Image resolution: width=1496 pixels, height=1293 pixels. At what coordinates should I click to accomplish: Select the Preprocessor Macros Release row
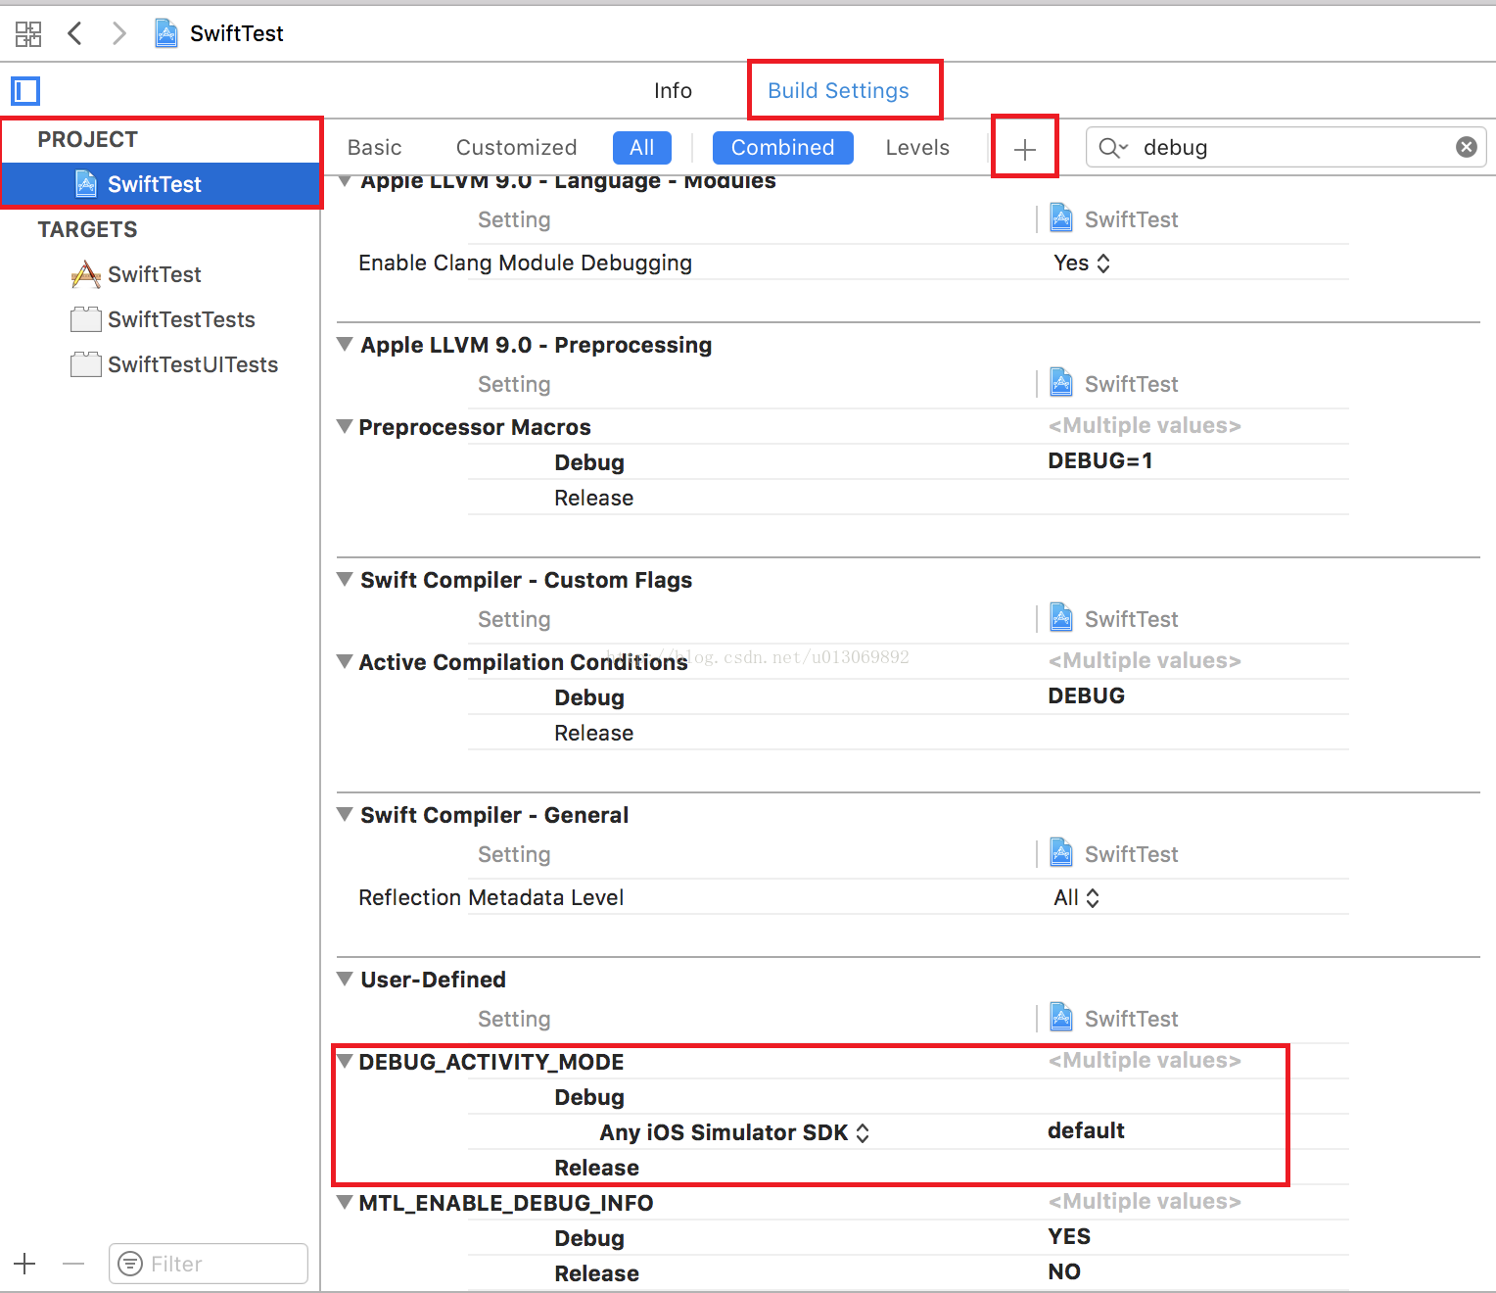pyautogui.click(x=909, y=498)
